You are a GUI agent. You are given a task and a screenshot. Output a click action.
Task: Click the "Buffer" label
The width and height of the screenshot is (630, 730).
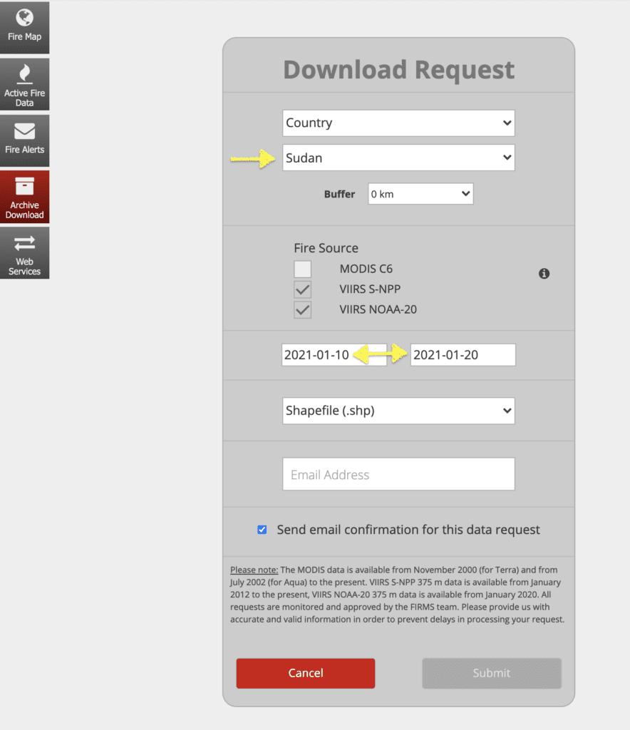point(340,194)
